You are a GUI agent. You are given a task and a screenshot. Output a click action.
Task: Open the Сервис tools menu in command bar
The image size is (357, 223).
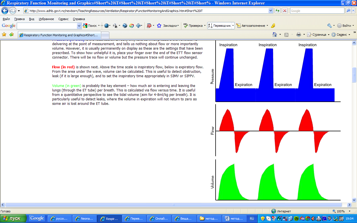point(340,35)
